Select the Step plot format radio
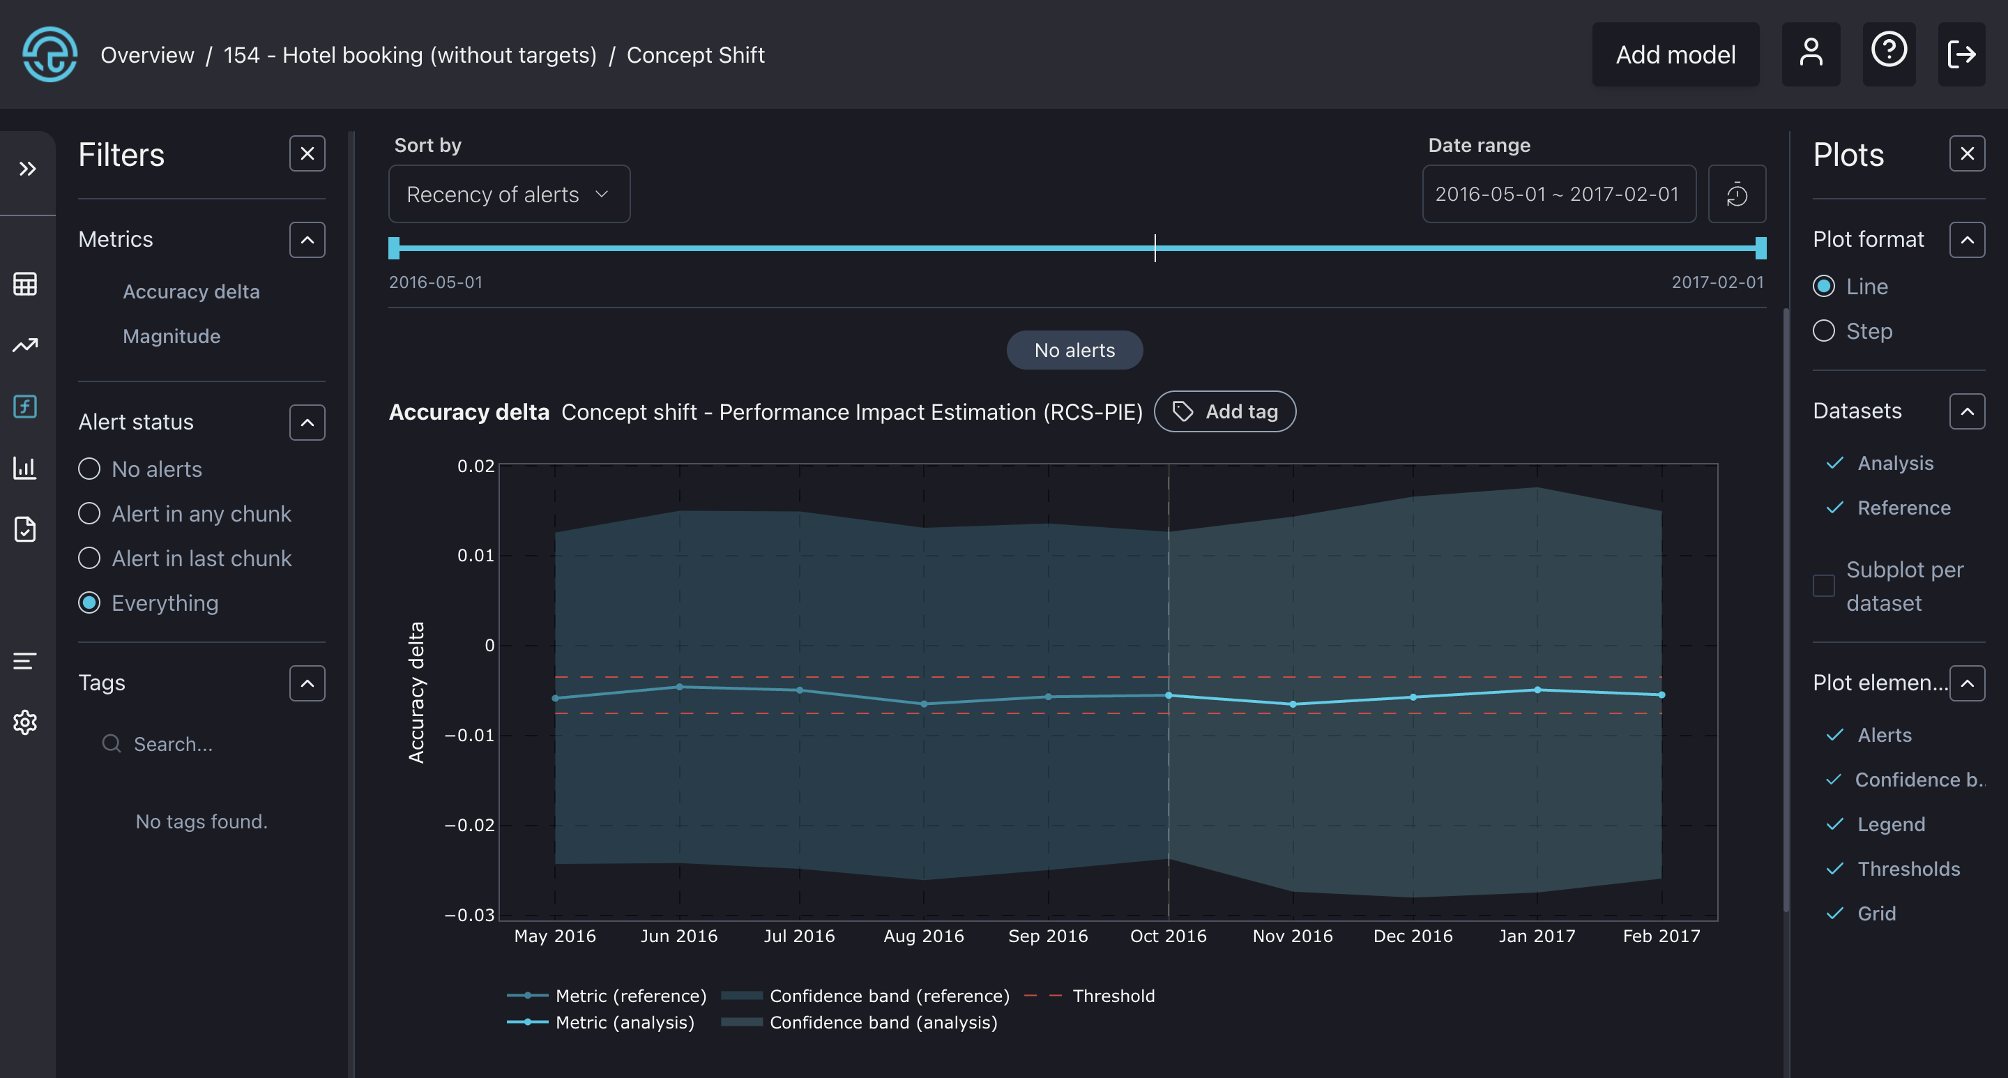The image size is (2008, 1078). [x=1823, y=331]
